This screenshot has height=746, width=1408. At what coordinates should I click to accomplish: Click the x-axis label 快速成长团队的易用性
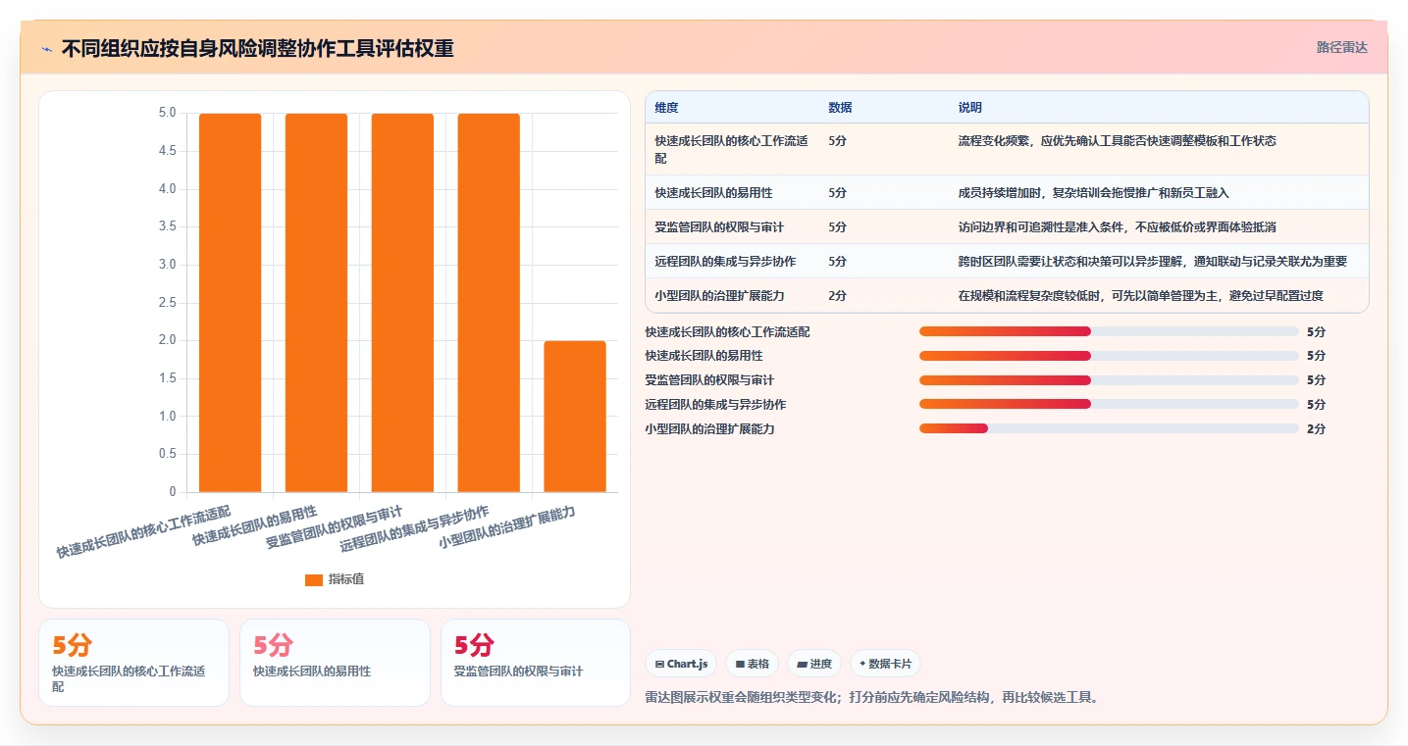254,525
